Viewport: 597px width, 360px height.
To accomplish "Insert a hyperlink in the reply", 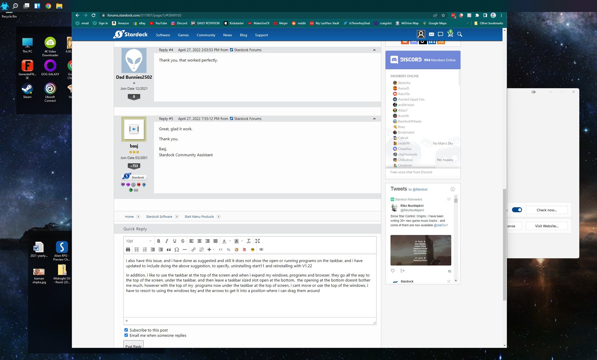I will [x=193, y=249].
